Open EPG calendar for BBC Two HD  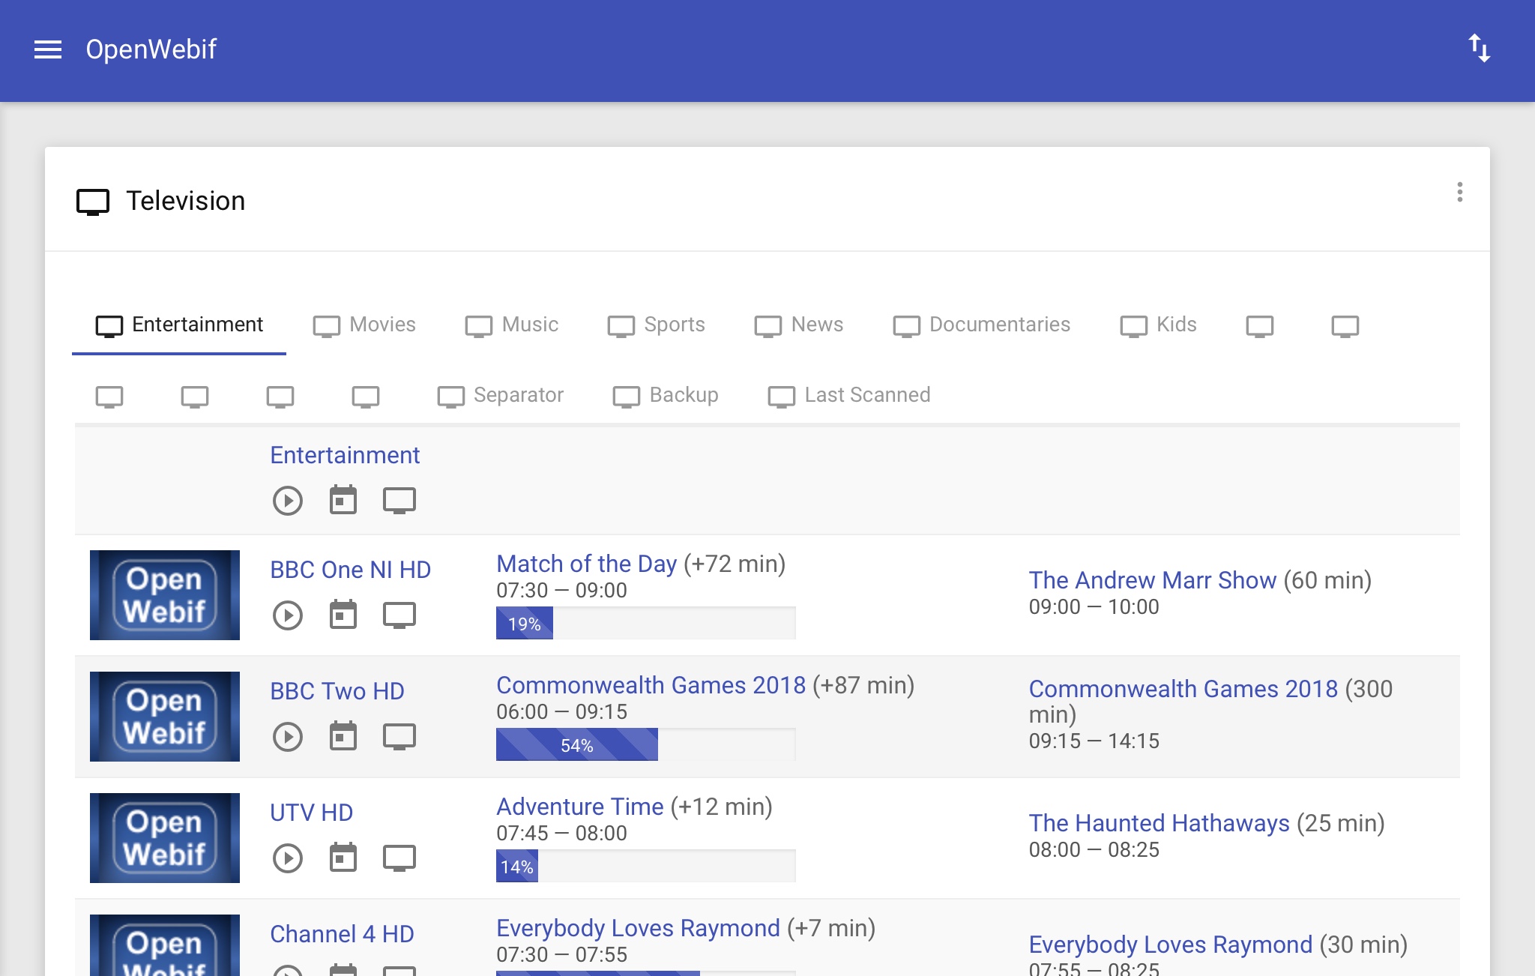click(x=343, y=736)
